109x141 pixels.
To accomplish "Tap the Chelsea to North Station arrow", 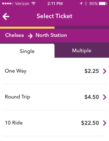I will [x=30, y=36].
